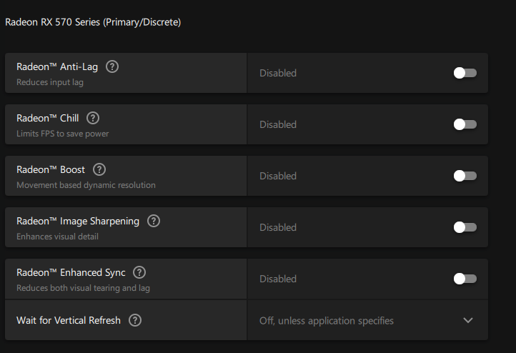The width and height of the screenshot is (516, 353).
Task: Toggle Radeon Boost on
Action: click(465, 176)
